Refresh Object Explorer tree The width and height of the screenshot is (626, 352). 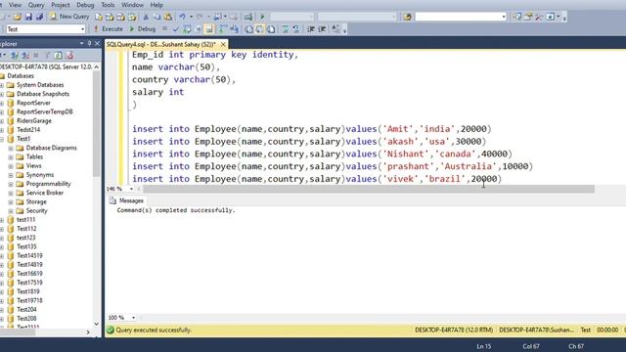point(59,55)
